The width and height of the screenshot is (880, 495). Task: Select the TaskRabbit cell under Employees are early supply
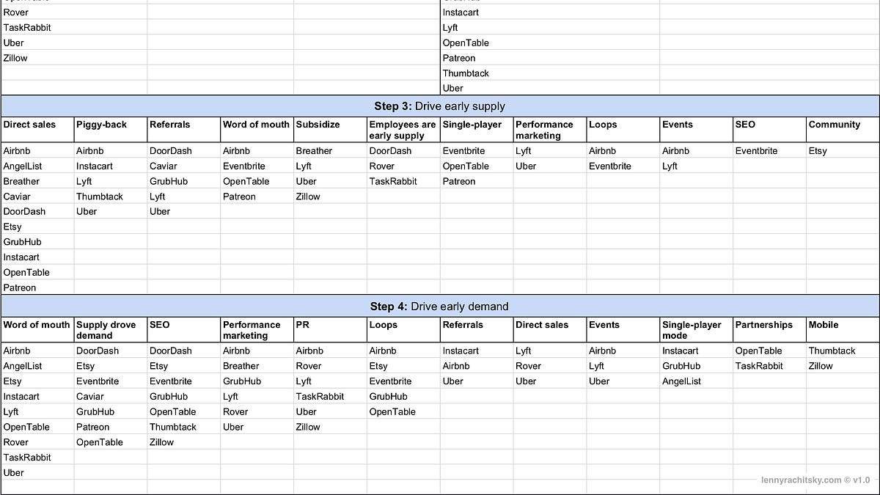[x=403, y=181]
